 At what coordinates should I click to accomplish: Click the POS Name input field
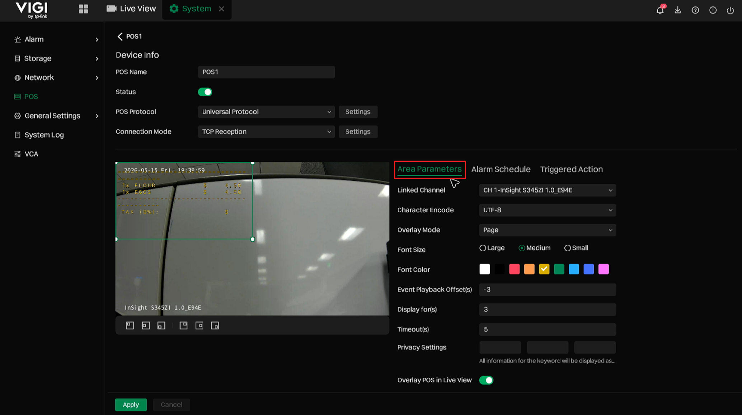(266, 72)
